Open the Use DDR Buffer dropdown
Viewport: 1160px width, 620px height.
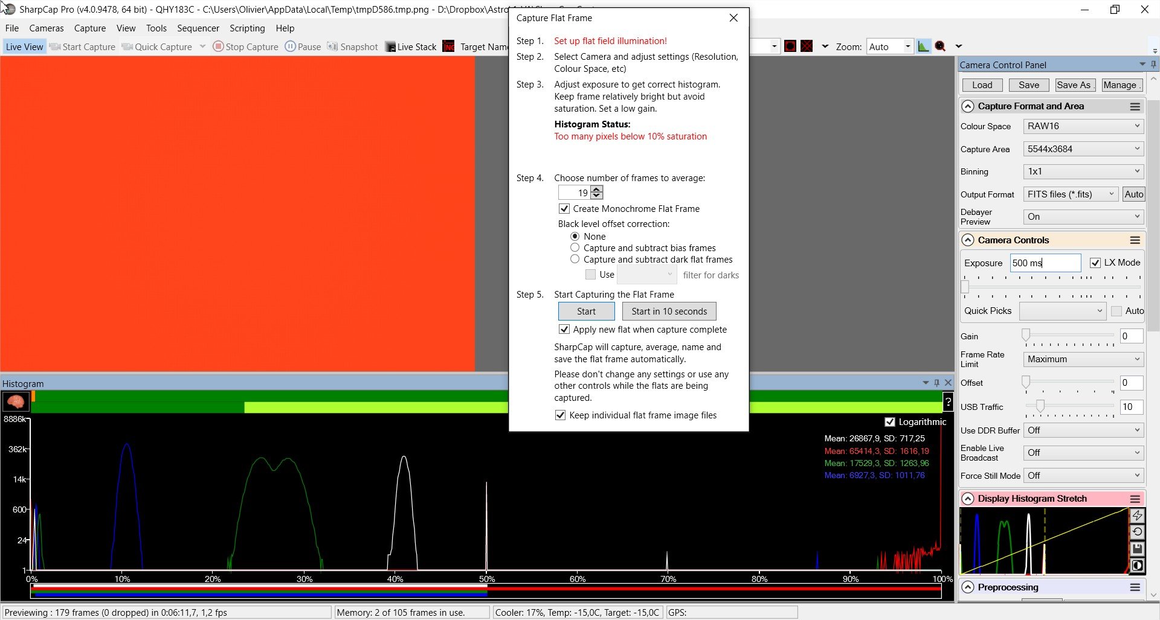pyautogui.click(x=1084, y=430)
